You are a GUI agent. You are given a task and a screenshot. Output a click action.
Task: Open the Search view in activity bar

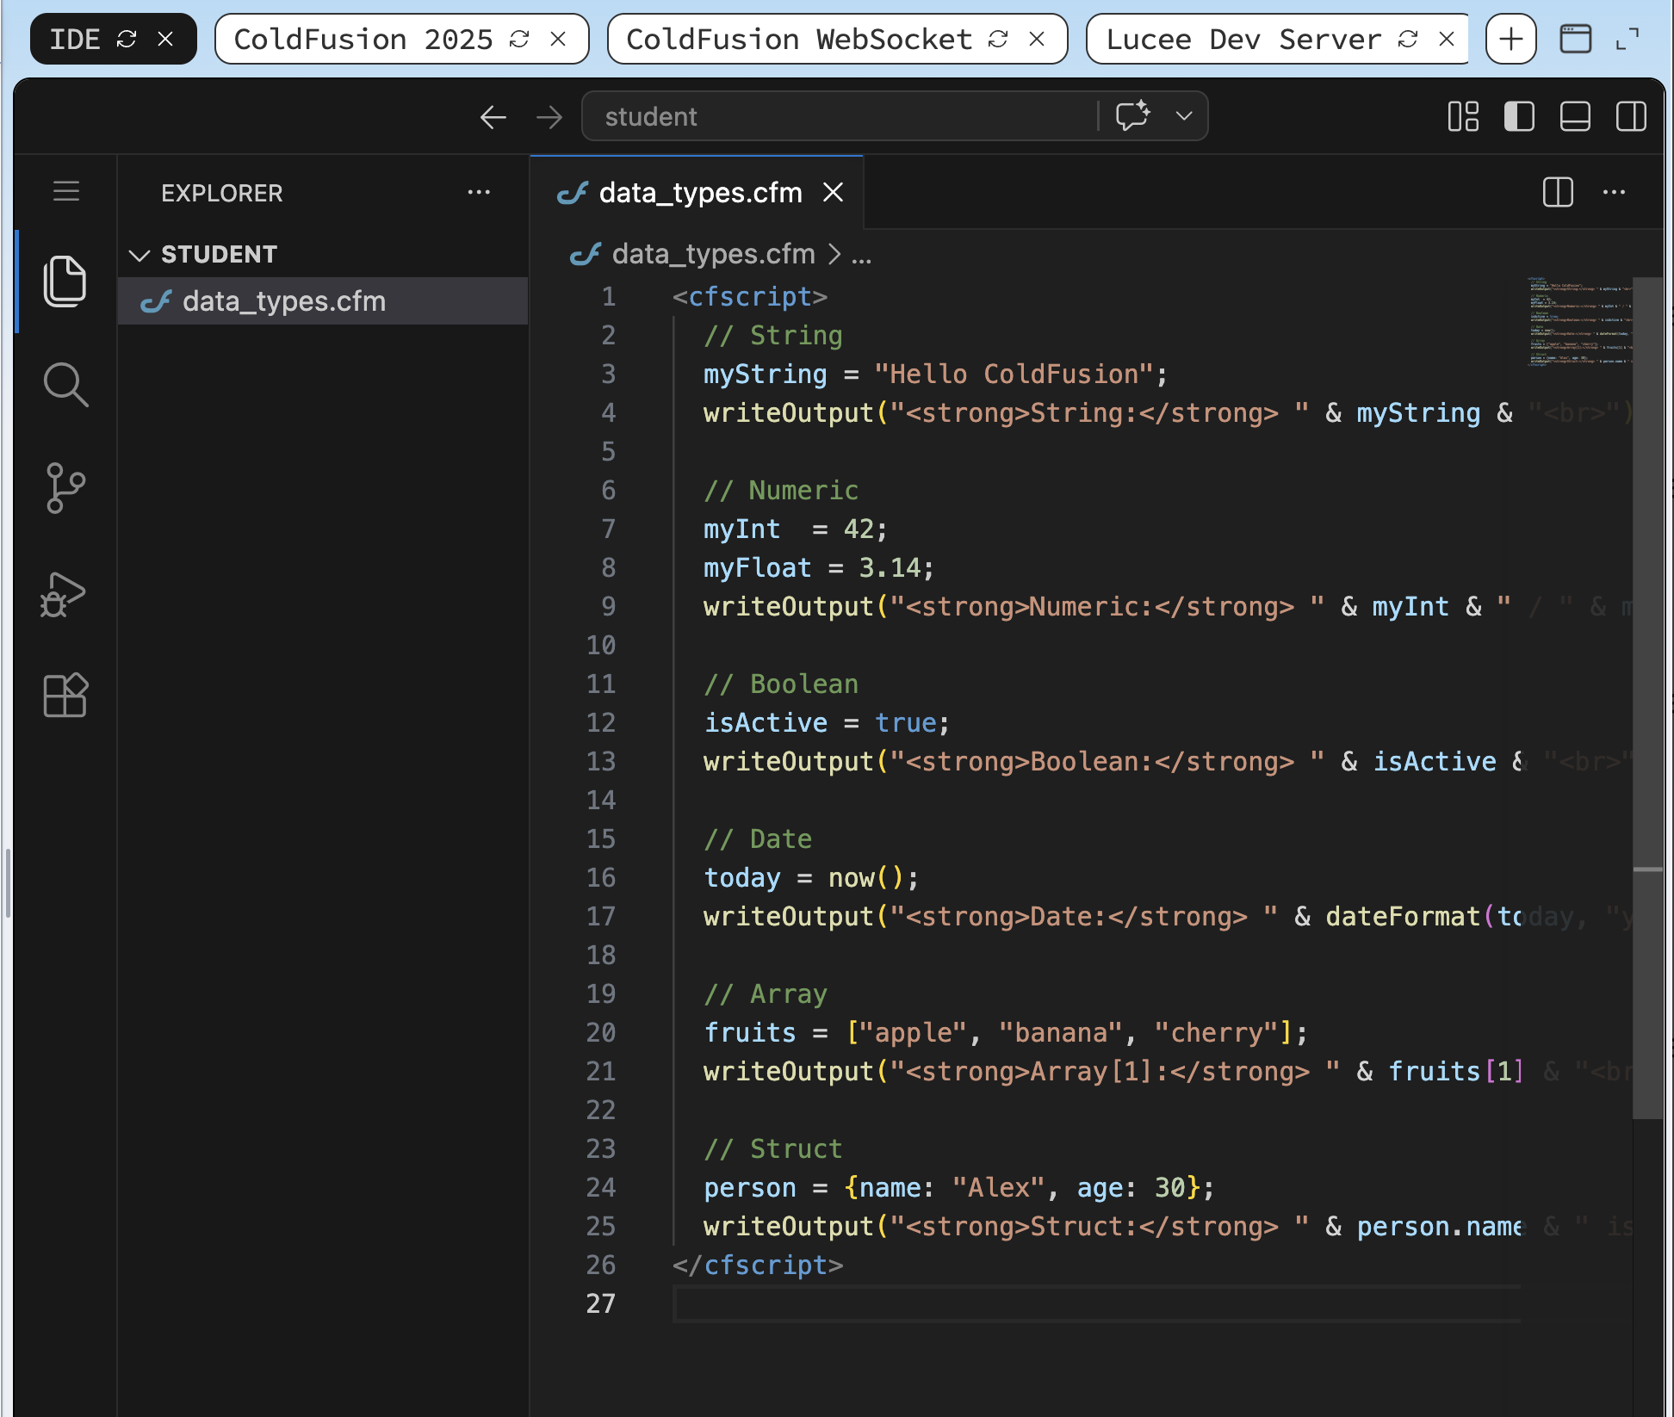65,384
